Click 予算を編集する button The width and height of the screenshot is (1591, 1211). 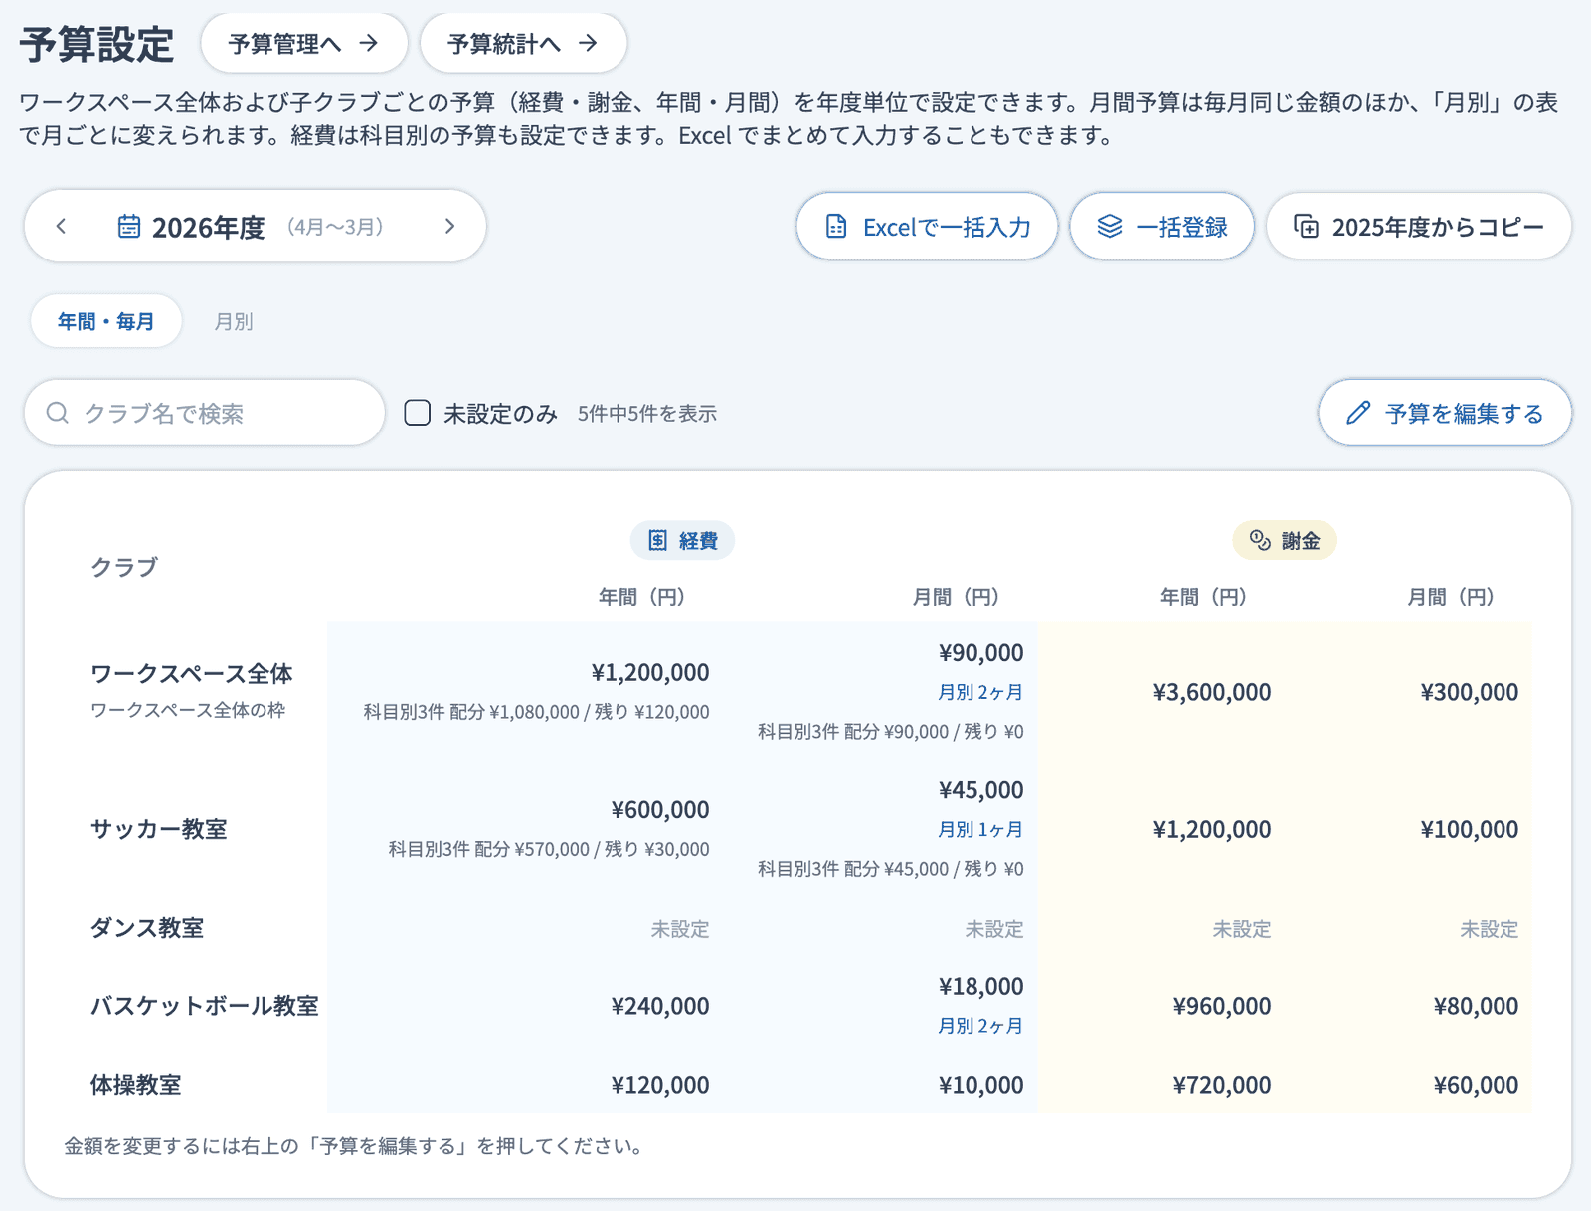[1445, 413]
